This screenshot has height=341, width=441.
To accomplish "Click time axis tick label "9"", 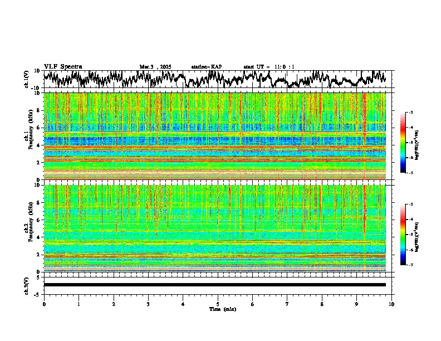I will pyautogui.click(x=356, y=304).
